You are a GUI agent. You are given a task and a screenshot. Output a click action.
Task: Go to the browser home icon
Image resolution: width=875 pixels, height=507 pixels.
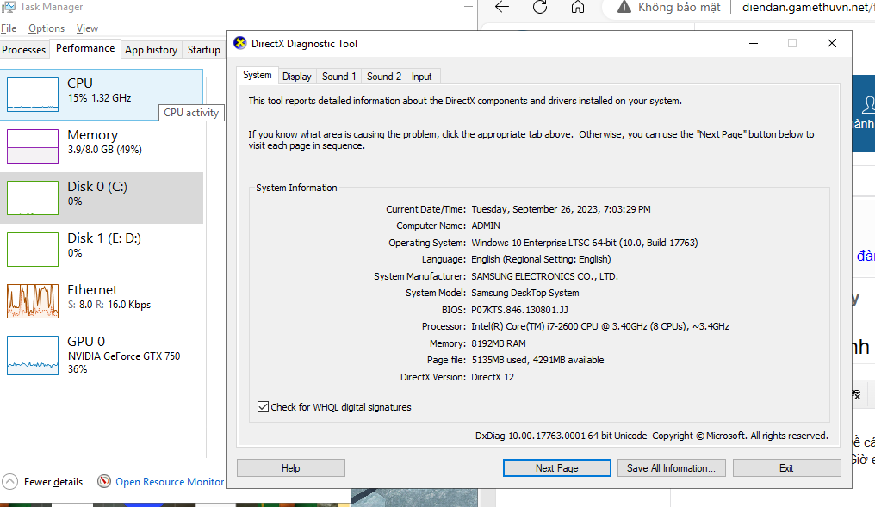pyautogui.click(x=578, y=8)
